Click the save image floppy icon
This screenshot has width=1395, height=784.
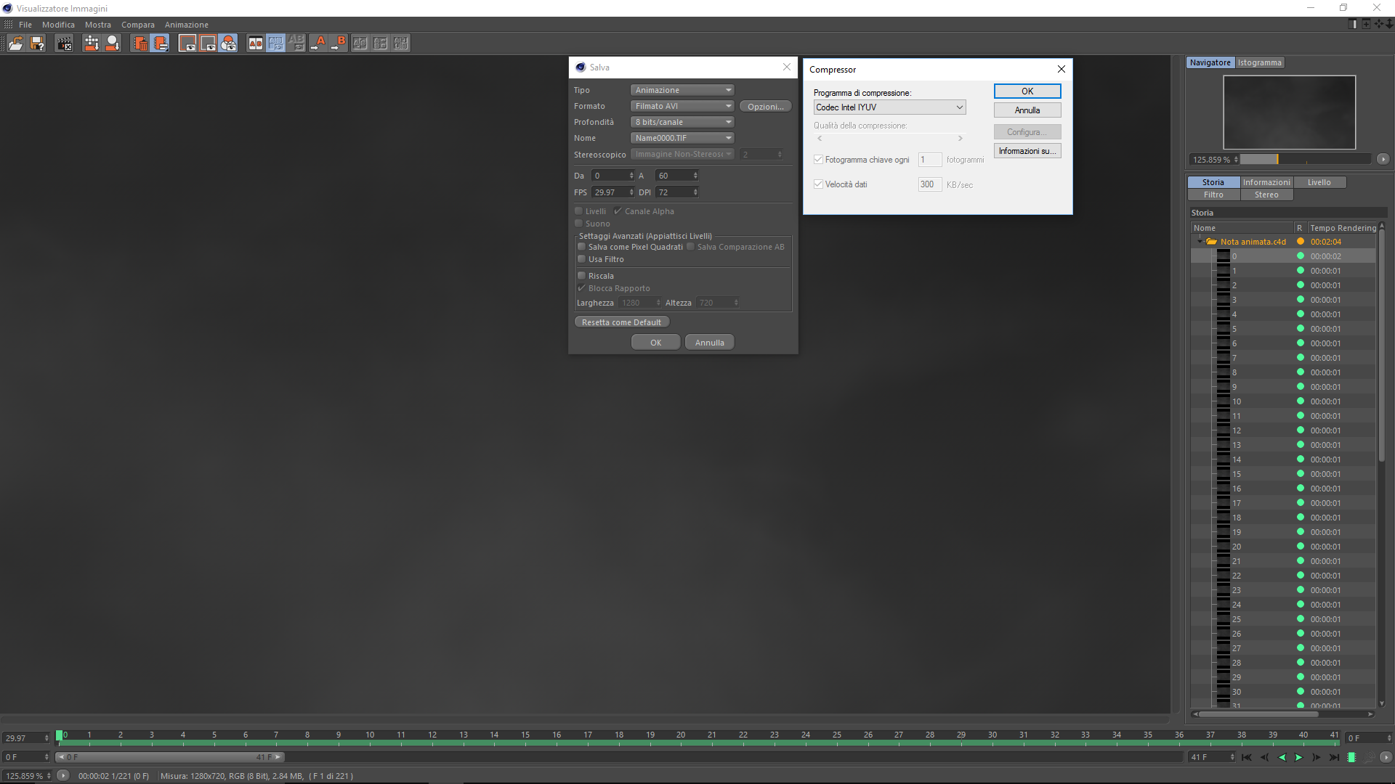point(37,44)
